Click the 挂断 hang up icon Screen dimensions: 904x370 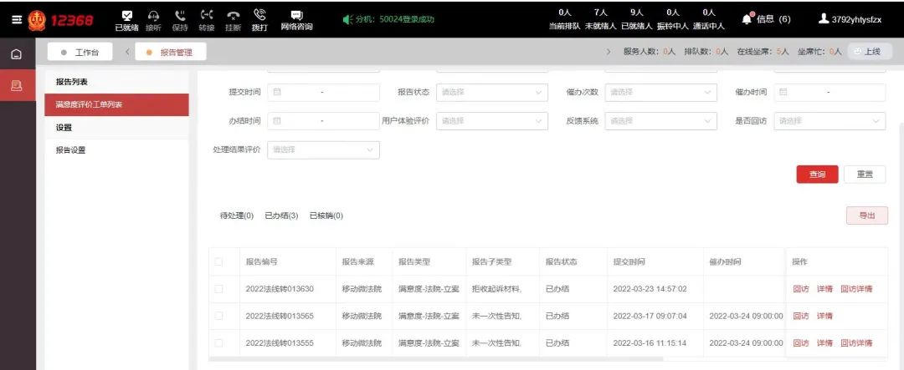[x=233, y=16]
